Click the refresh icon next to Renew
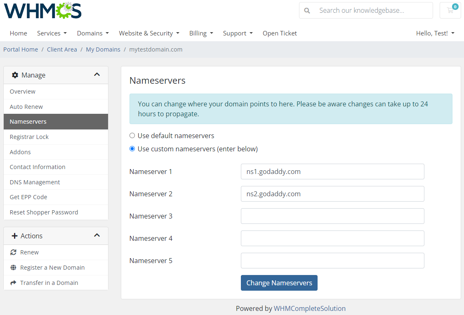Viewport: 464px width, 315px height. tap(13, 252)
